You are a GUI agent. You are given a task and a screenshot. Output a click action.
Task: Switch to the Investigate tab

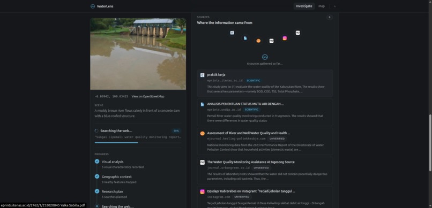[x=304, y=6]
